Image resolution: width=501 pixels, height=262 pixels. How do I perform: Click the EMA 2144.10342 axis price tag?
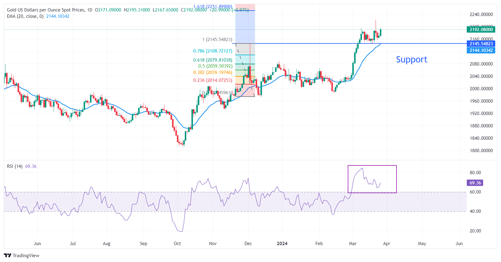(481, 50)
